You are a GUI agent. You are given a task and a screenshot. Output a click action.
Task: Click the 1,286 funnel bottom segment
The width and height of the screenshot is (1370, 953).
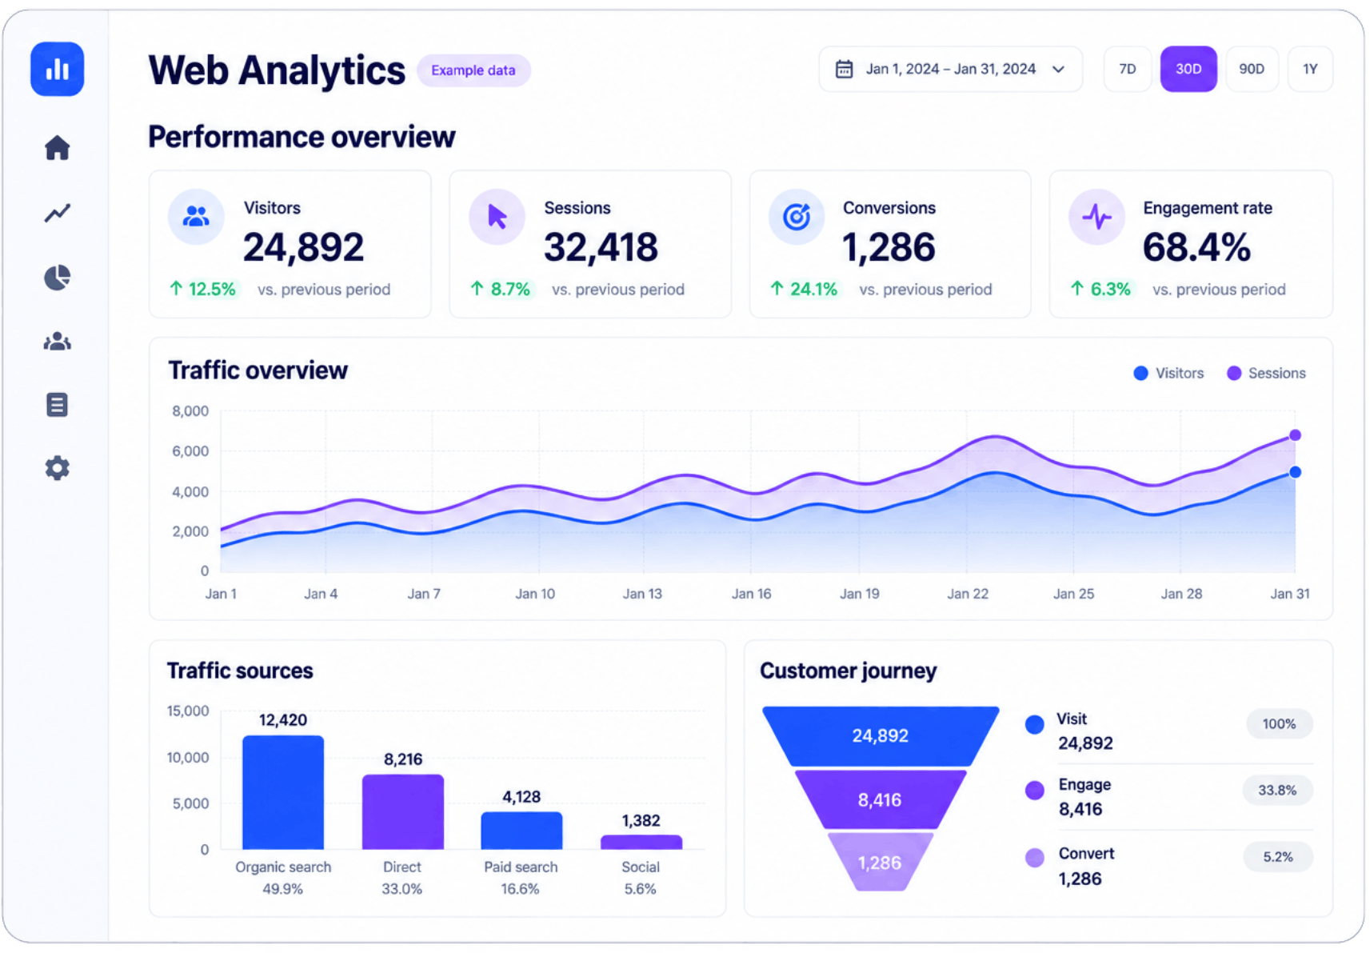(x=880, y=863)
